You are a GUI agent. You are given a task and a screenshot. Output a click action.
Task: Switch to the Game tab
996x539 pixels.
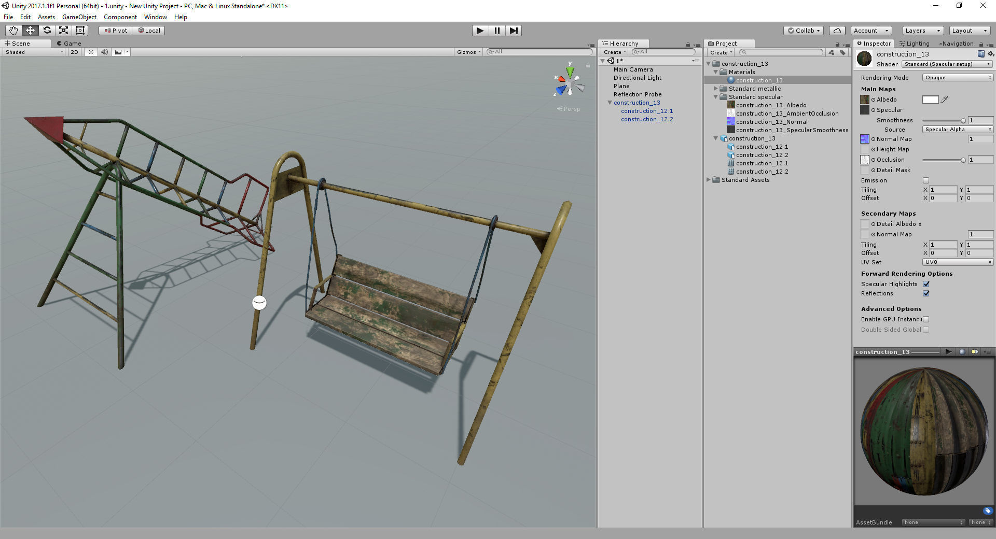69,44
